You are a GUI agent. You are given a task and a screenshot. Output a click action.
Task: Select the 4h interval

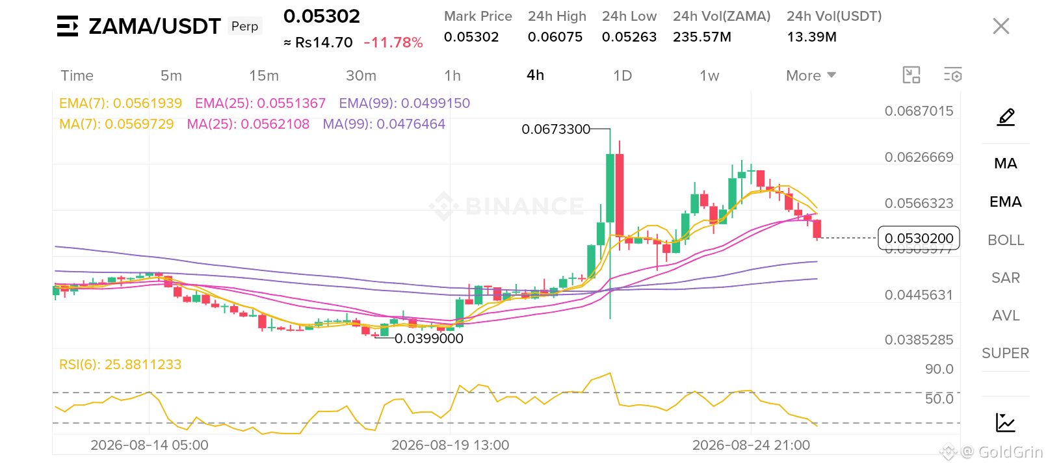click(536, 75)
